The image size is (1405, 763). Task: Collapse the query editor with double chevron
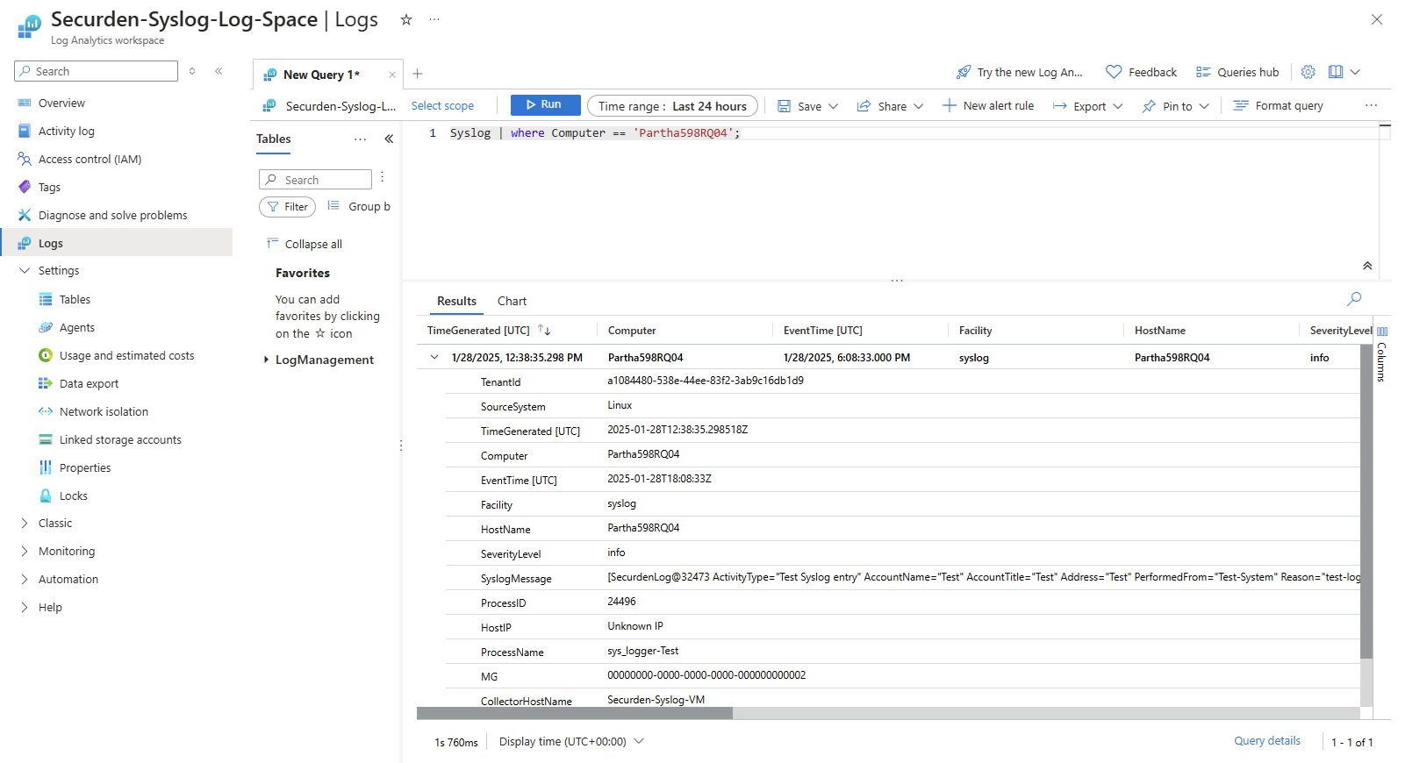coord(1367,266)
